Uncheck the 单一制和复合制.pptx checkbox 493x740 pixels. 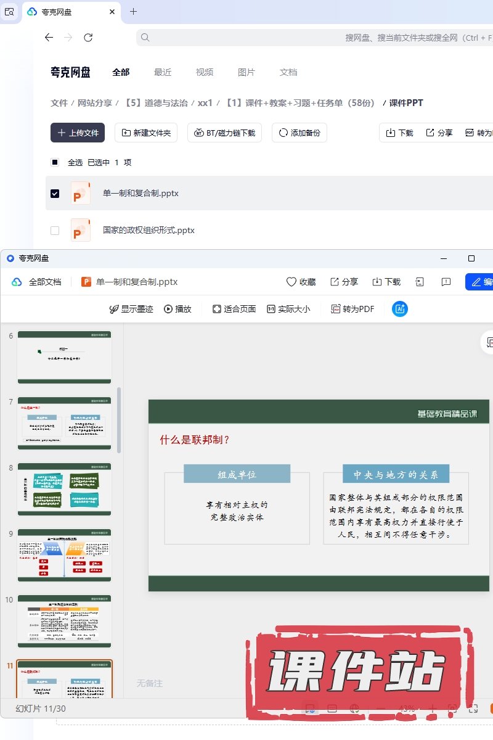(55, 194)
